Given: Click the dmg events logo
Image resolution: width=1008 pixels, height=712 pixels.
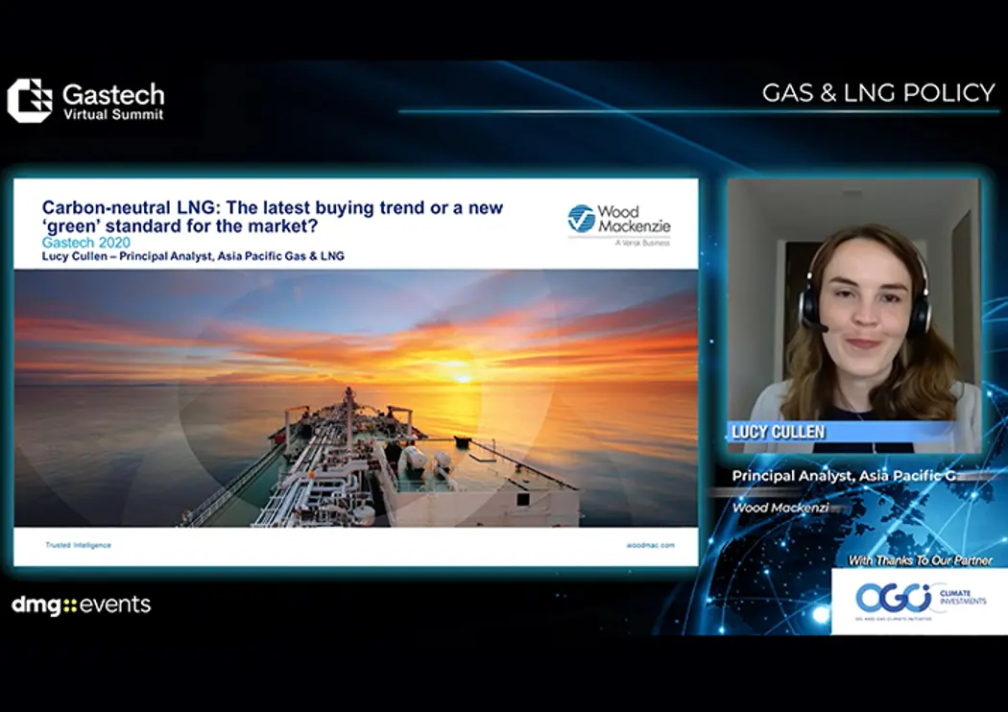Looking at the screenshot, I should [x=81, y=605].
